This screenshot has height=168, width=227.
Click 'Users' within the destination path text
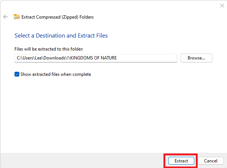tap(28, 58)
